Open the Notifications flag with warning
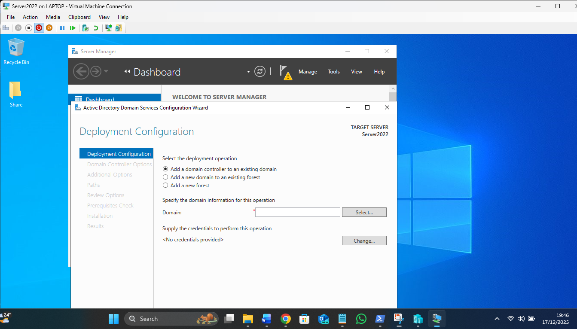 coord(285,72)
